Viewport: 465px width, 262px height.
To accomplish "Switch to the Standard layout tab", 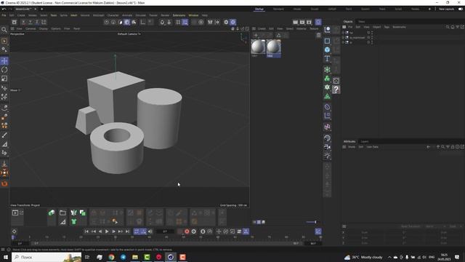I will click(278, 9).
